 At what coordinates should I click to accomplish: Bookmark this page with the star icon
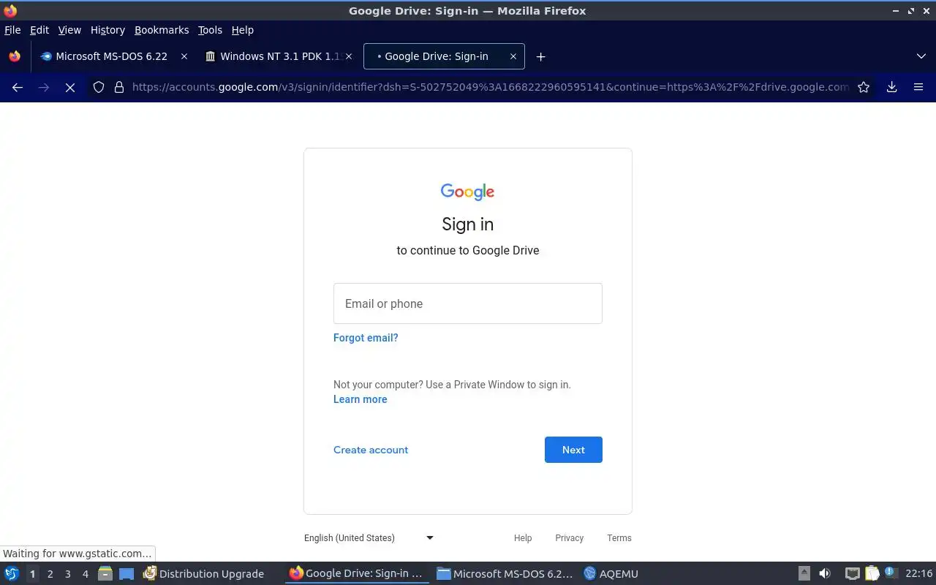pos(864,87)
